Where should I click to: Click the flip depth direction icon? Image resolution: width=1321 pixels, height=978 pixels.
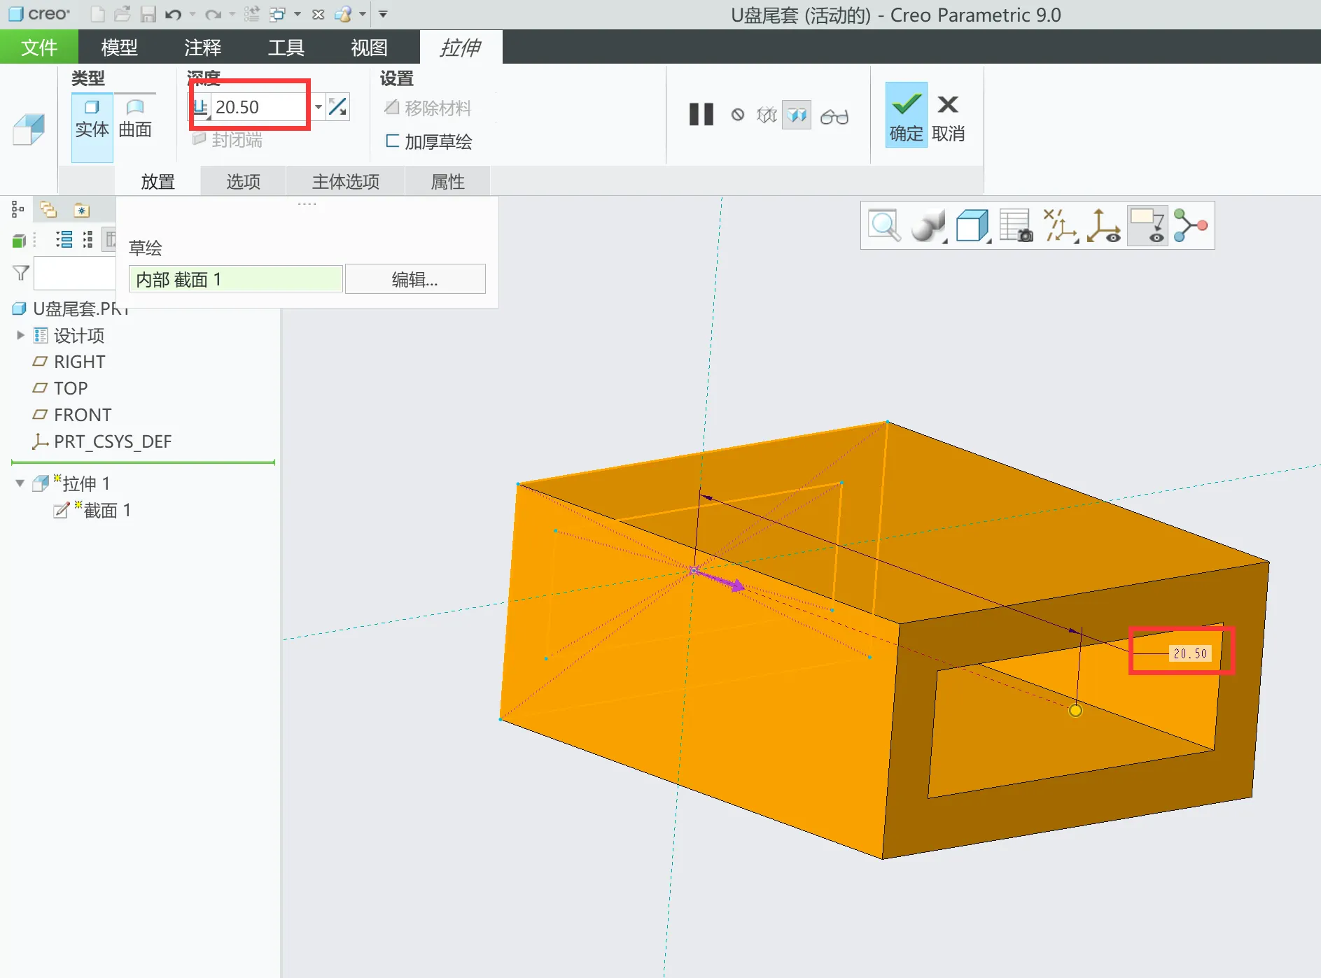tap(337, 107)
